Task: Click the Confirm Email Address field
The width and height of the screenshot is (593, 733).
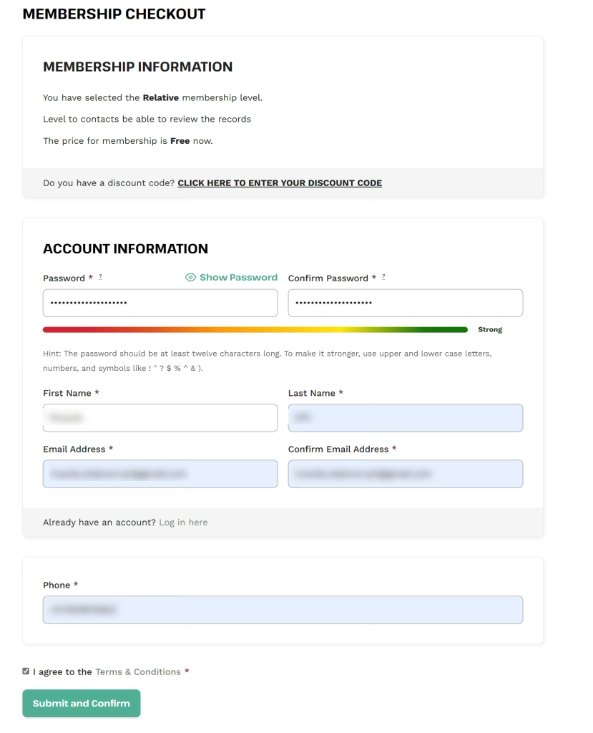Action: (x=405, y=474)
